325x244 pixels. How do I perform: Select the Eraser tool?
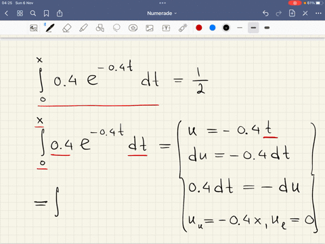[67, 28]
